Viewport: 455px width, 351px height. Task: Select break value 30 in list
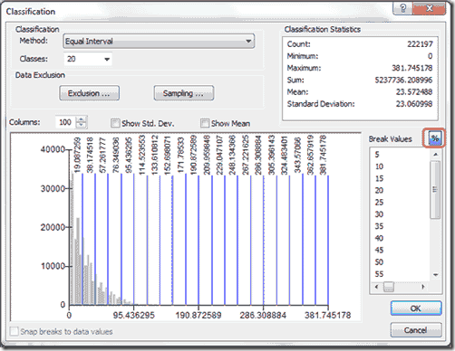tap(379, 214)
